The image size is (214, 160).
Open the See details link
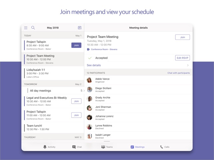point(94,65)
